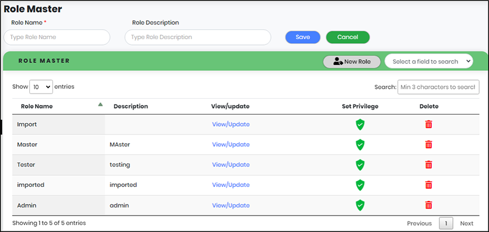Open View/Update link for imported role
The width and height of the screenshot is (489, 232).
coord(230,185)
